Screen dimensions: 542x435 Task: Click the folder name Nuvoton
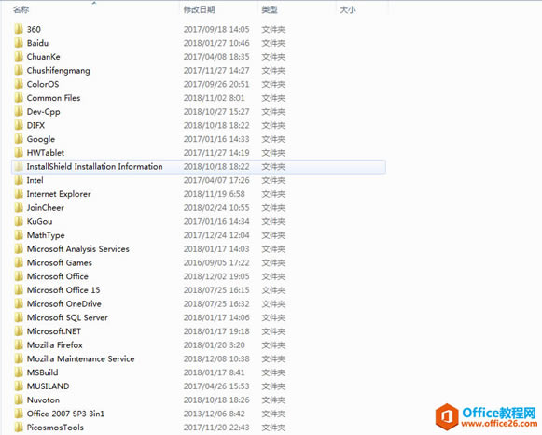(x=43, y=400)
